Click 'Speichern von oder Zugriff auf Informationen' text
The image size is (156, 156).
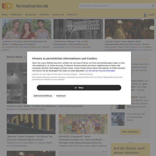tap(55, 74)
